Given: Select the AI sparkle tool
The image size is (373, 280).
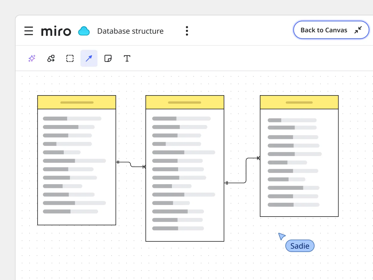Looking at the screenshot, I should coord(32,58).
